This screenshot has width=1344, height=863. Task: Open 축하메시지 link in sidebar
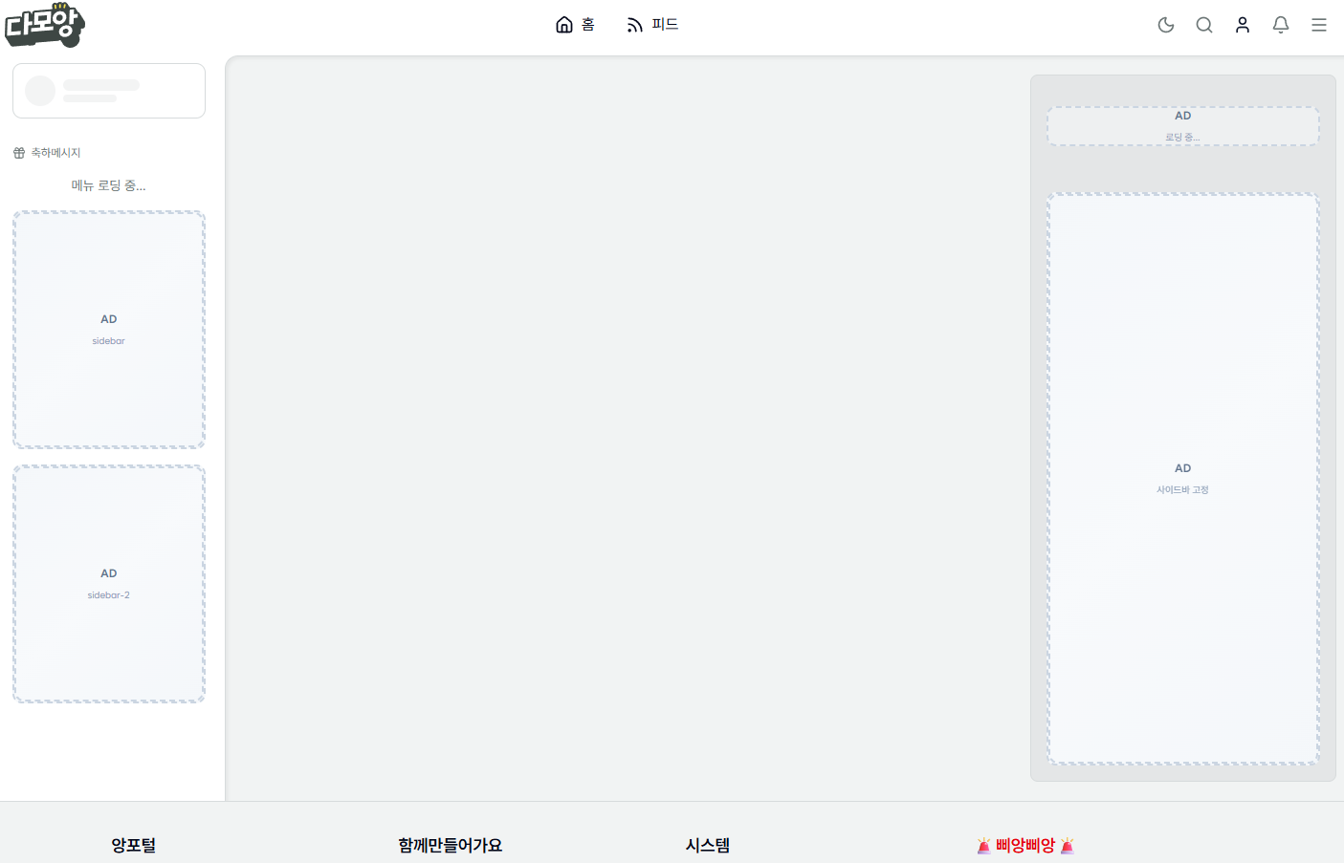(47, 153)
